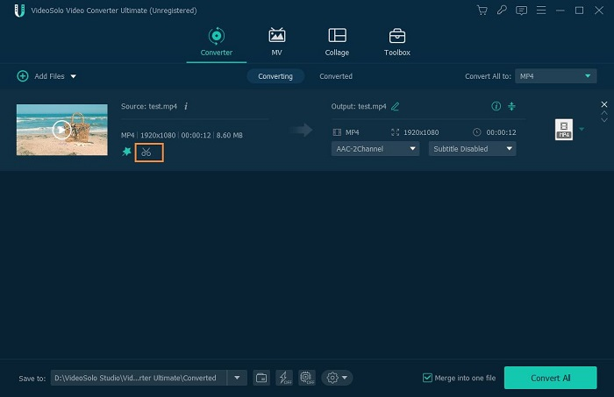
Task: Rename output with the pencil icon
Action: [x=395, y=106]
